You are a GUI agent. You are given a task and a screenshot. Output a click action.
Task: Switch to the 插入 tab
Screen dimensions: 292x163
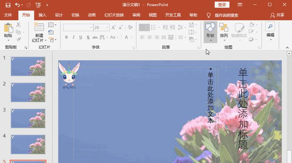tap(42, 15)
